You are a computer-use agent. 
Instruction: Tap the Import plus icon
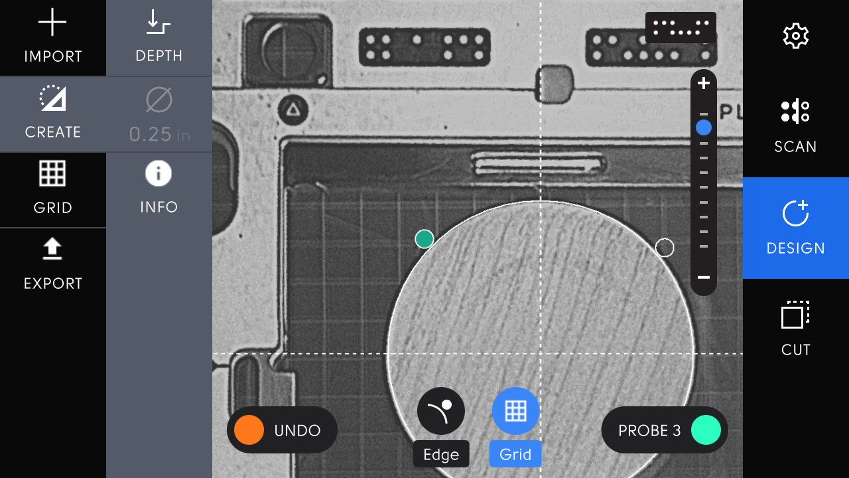pyautogui.click(x=52, y=23)
